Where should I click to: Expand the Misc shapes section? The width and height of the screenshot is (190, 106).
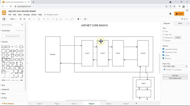[x=3, y=85]
